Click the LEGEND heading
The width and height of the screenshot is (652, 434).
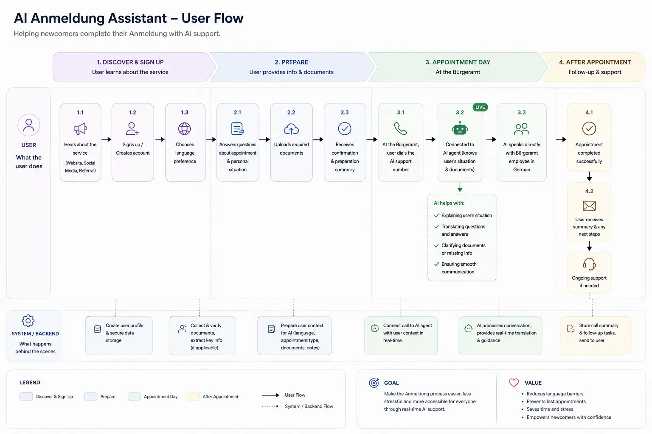point(30,382)
